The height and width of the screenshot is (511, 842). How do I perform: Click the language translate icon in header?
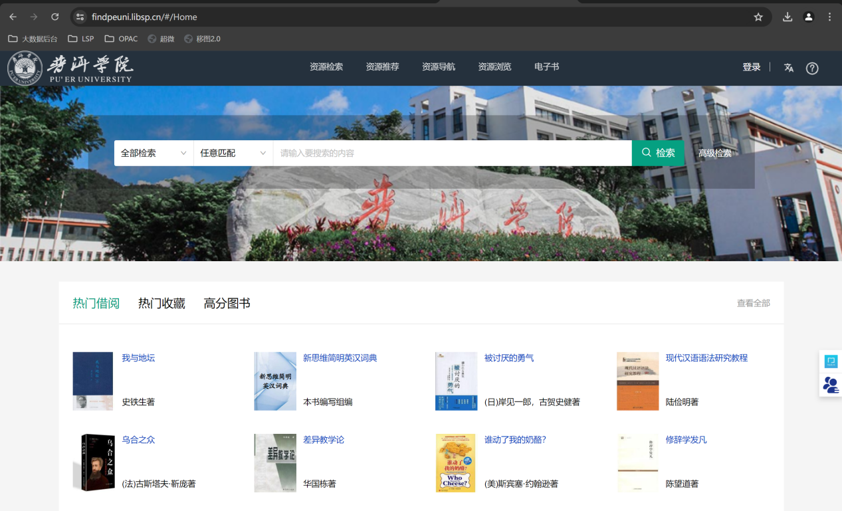pos(789,67)
